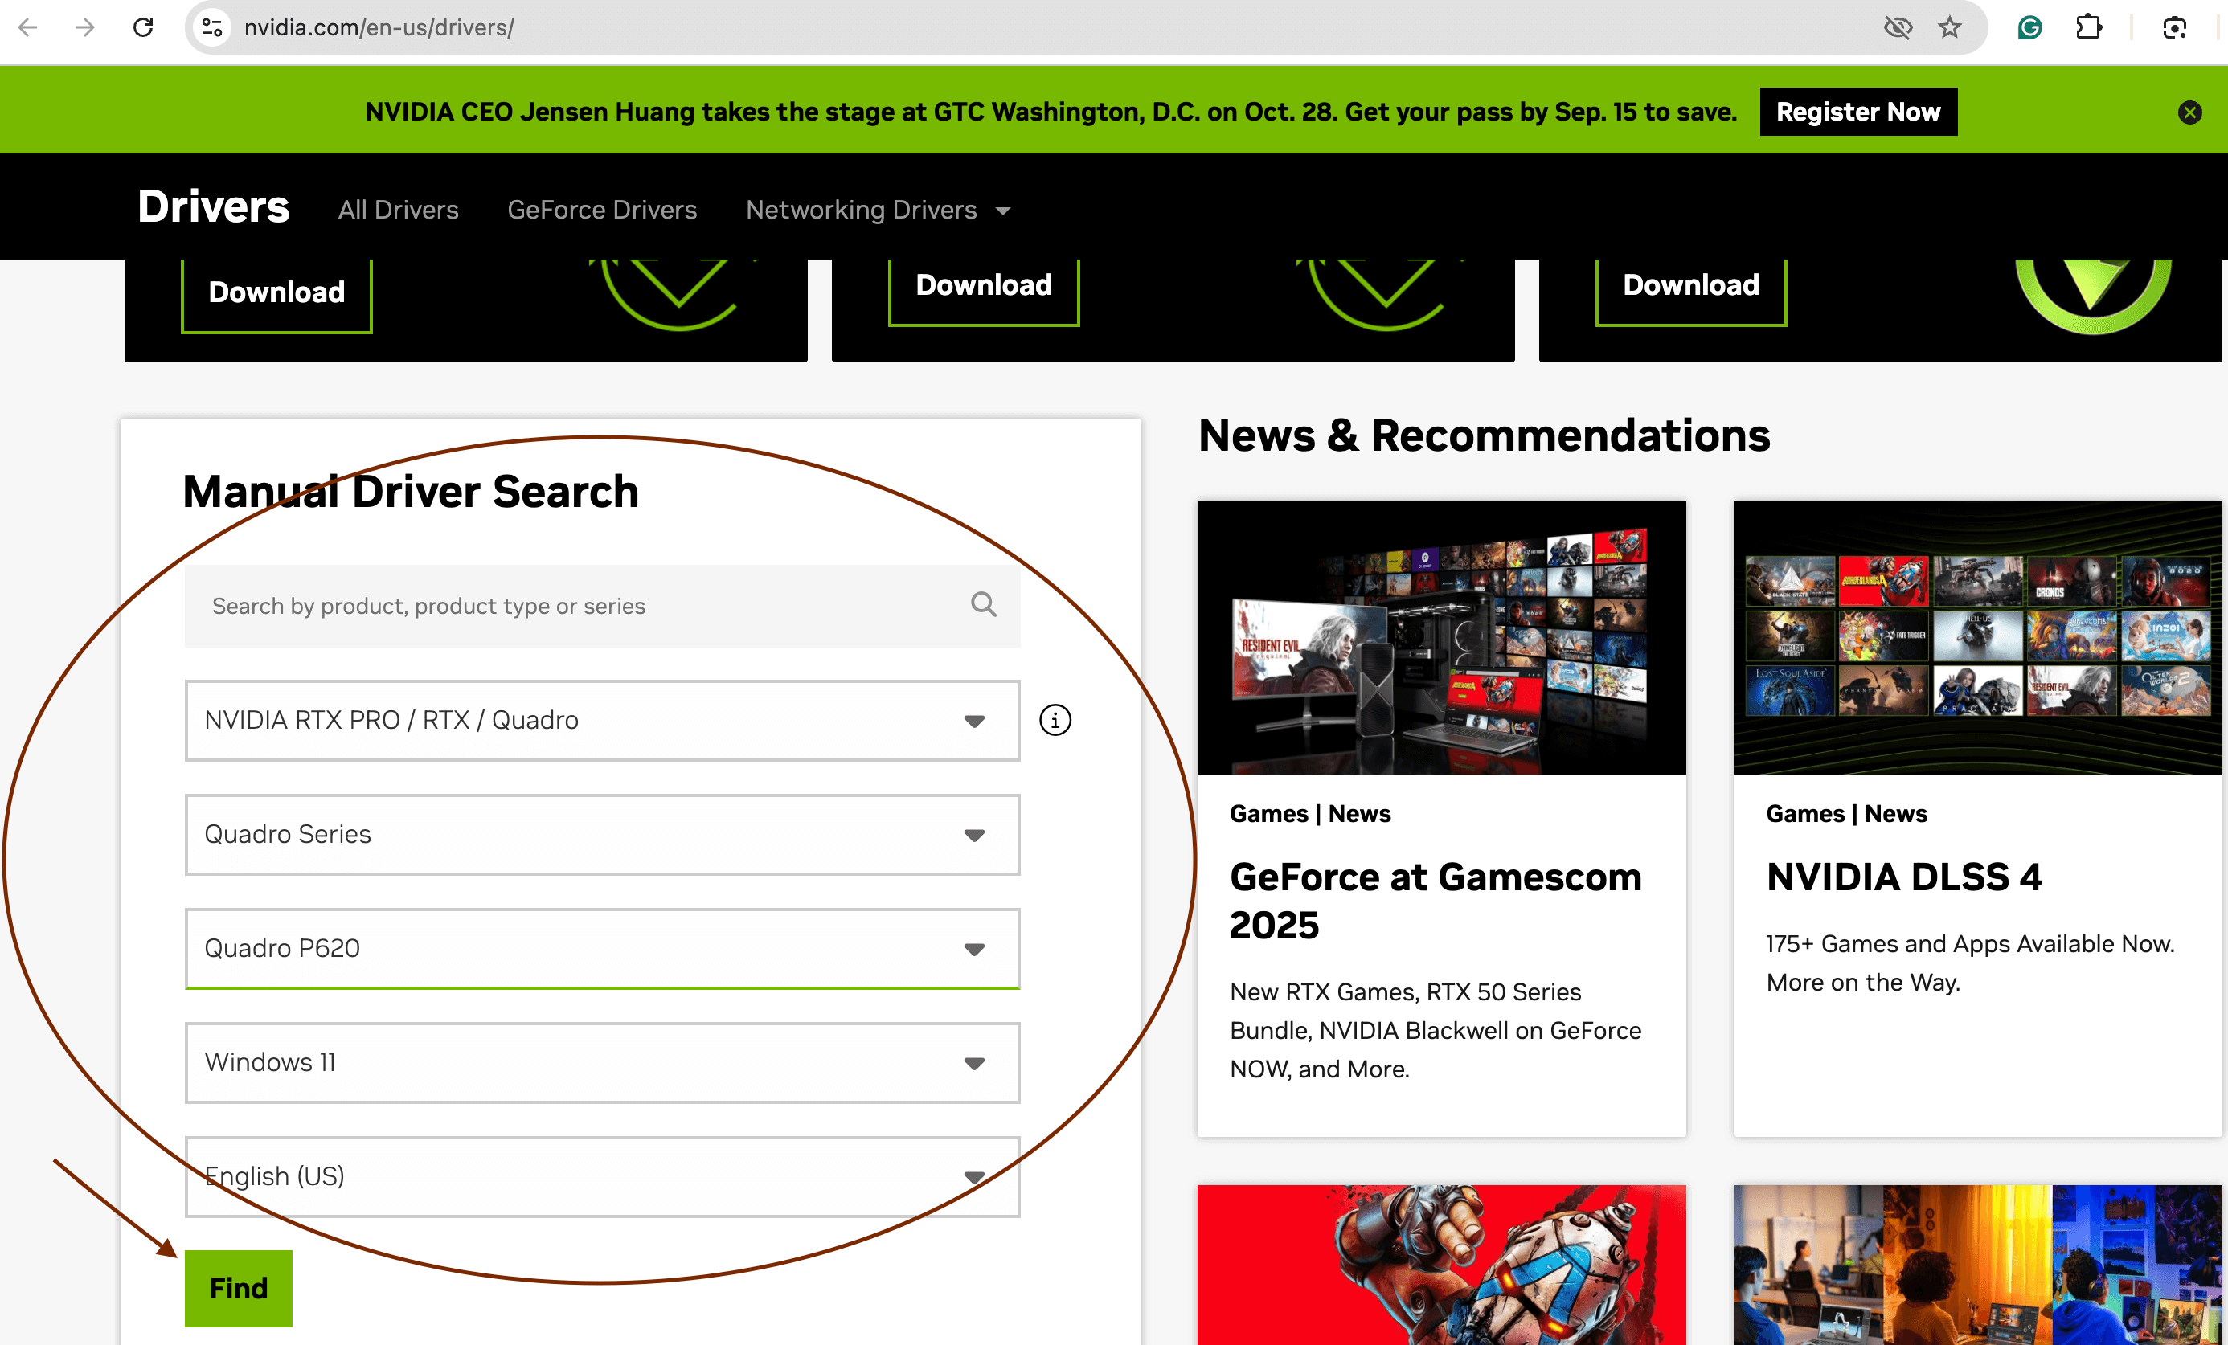The height and width of the screenshot is (1345, 2228).
Task: Click the browser reload page icon
Action: (x=143, y=27)
